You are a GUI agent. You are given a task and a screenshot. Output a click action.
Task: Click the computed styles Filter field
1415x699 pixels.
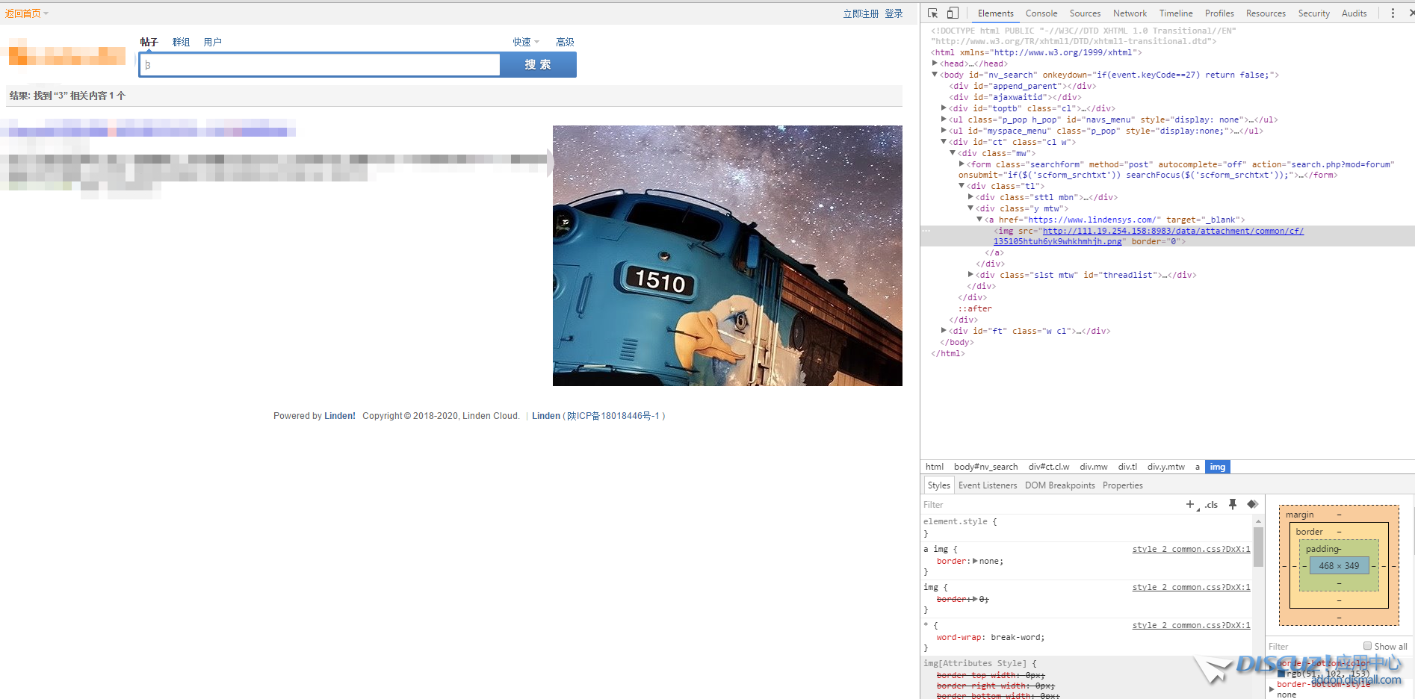tap(1311, 647)
